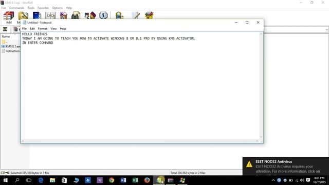This screenshot has width=329, height=185.
Task: Click WinRAR's Add toolbar icon
Action: tap(9, 17)
